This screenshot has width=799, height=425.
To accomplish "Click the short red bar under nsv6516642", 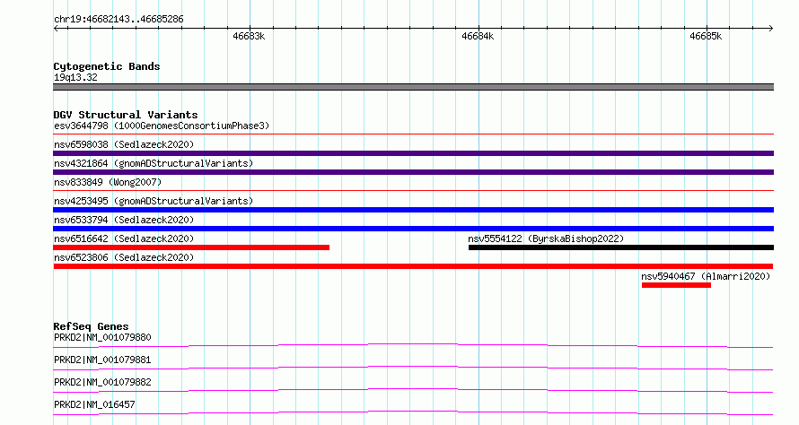I will click(191, 247).
